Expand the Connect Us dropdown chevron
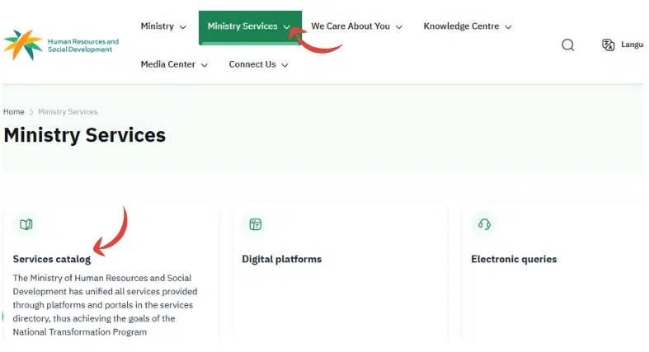 285,65
